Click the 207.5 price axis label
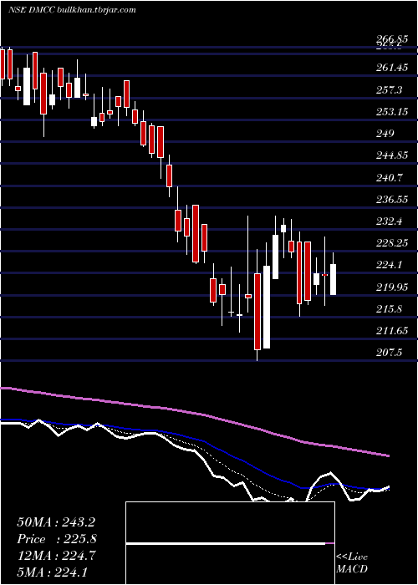This screenshot has width=418, height=585. point(390,353)
